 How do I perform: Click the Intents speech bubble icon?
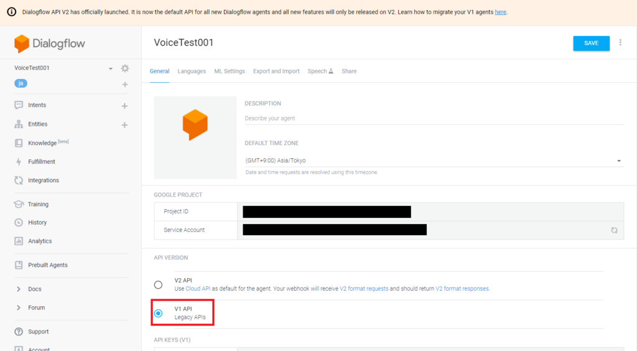coord(19,105)
